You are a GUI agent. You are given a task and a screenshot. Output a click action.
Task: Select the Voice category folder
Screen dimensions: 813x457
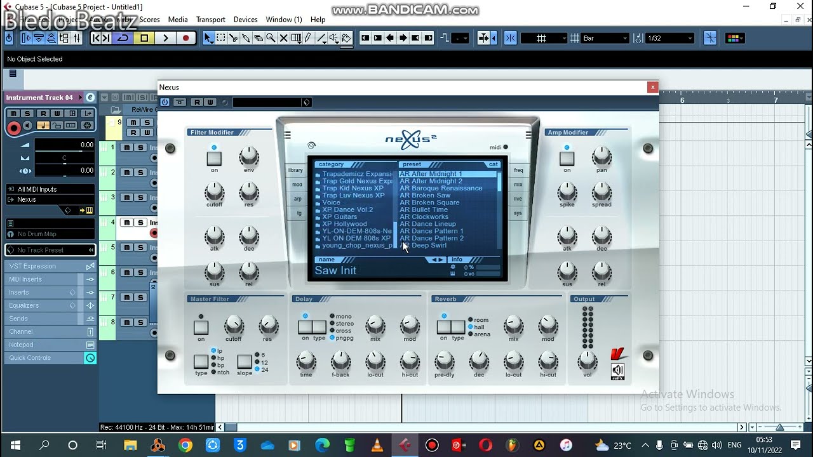point(331,202)
